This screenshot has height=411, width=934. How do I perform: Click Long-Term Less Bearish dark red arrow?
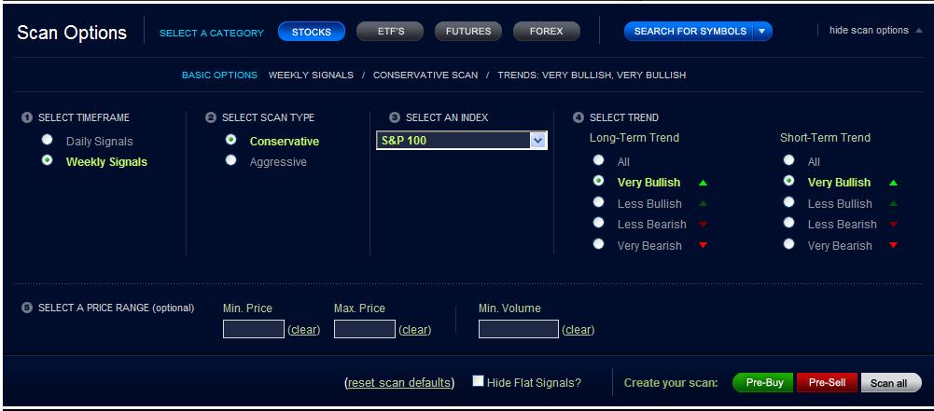point(703,225)
